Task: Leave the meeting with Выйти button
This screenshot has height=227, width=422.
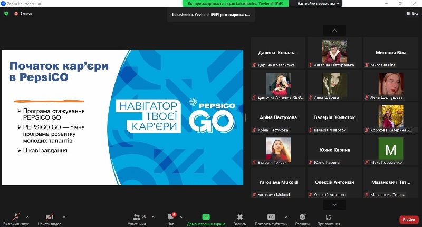Action: [409, 220]
